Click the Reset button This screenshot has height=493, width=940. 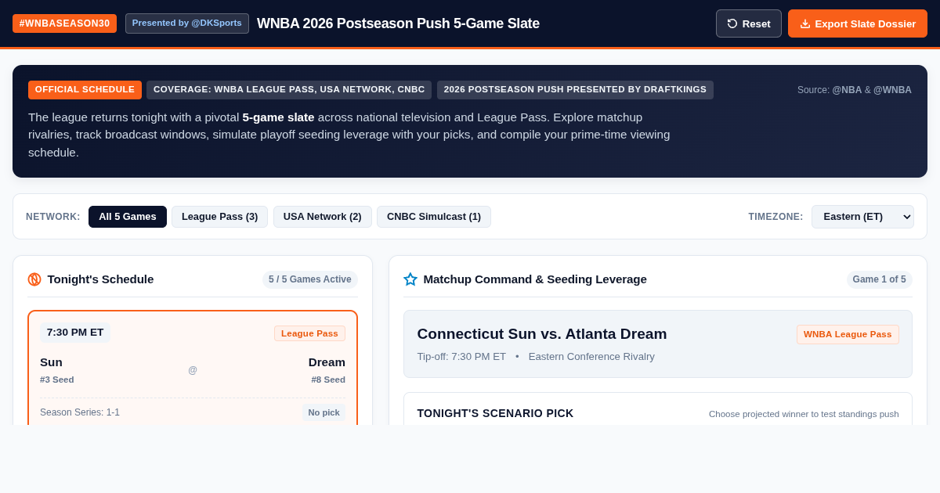pyautogui.click(x=748, y=23)
